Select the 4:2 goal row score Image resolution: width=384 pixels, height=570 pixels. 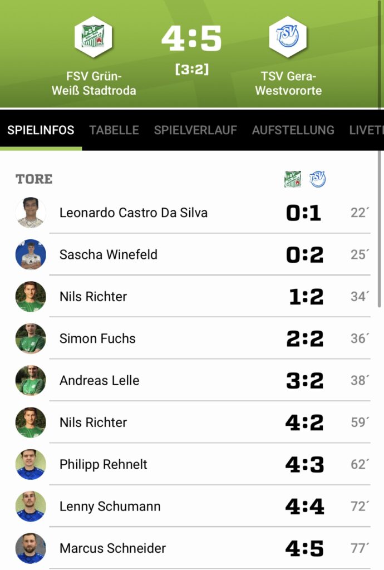304,422
